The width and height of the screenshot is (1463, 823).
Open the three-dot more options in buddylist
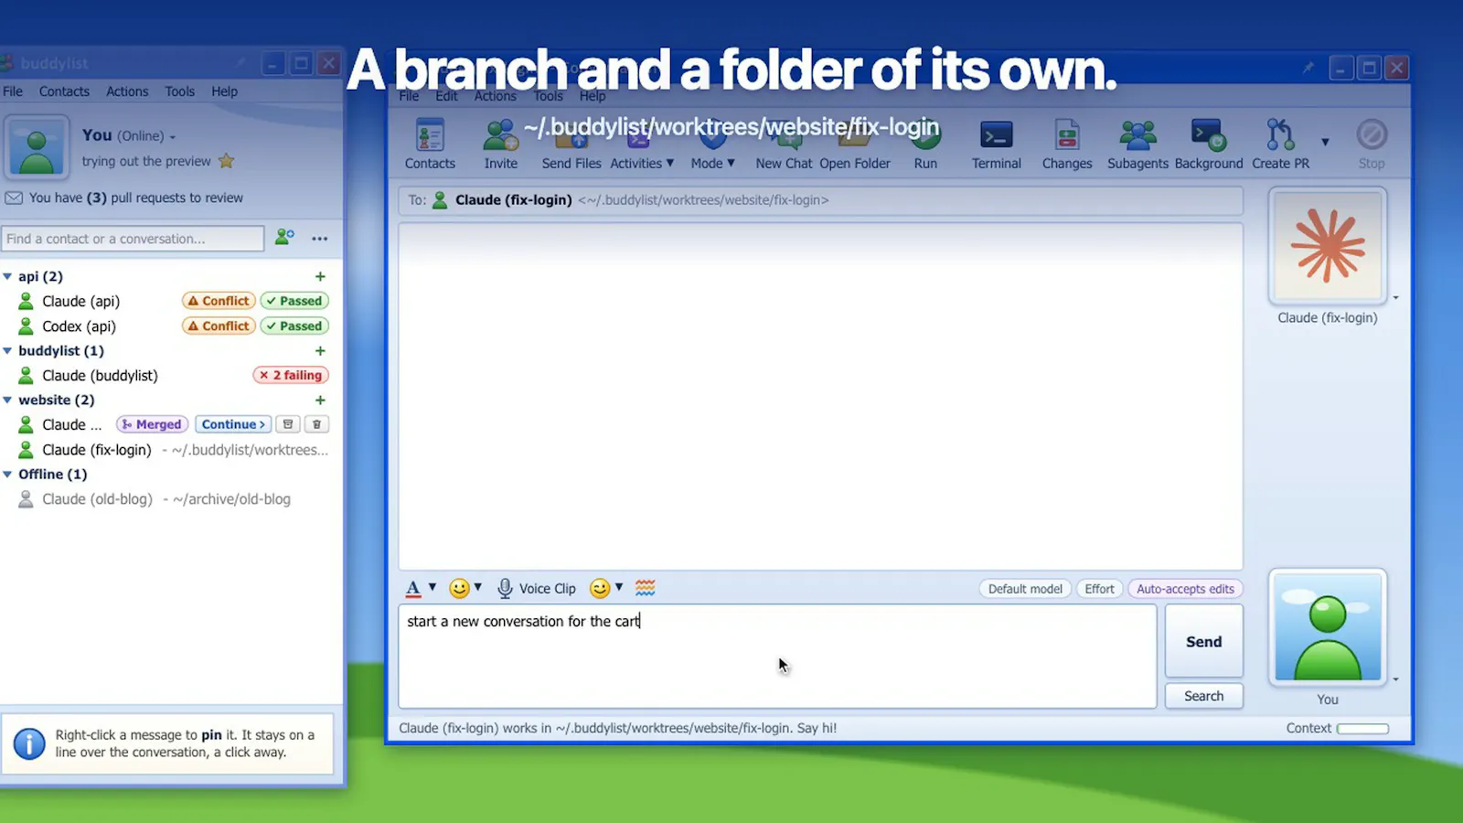click(319, 239)
